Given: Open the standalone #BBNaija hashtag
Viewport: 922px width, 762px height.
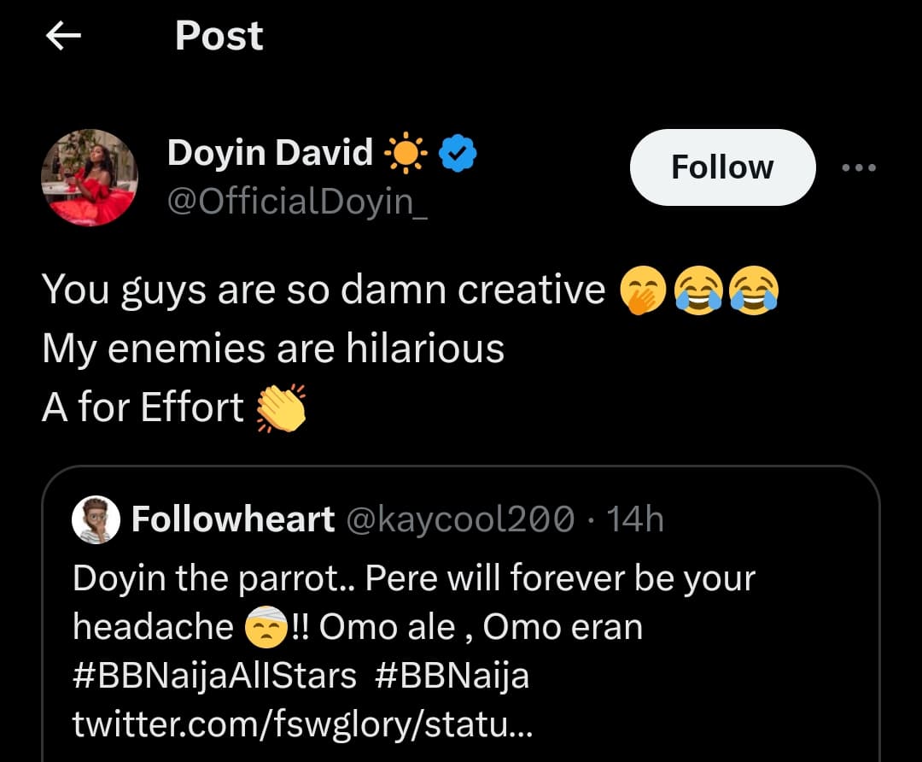Looking at the screenshot, I should pos(452,676).
